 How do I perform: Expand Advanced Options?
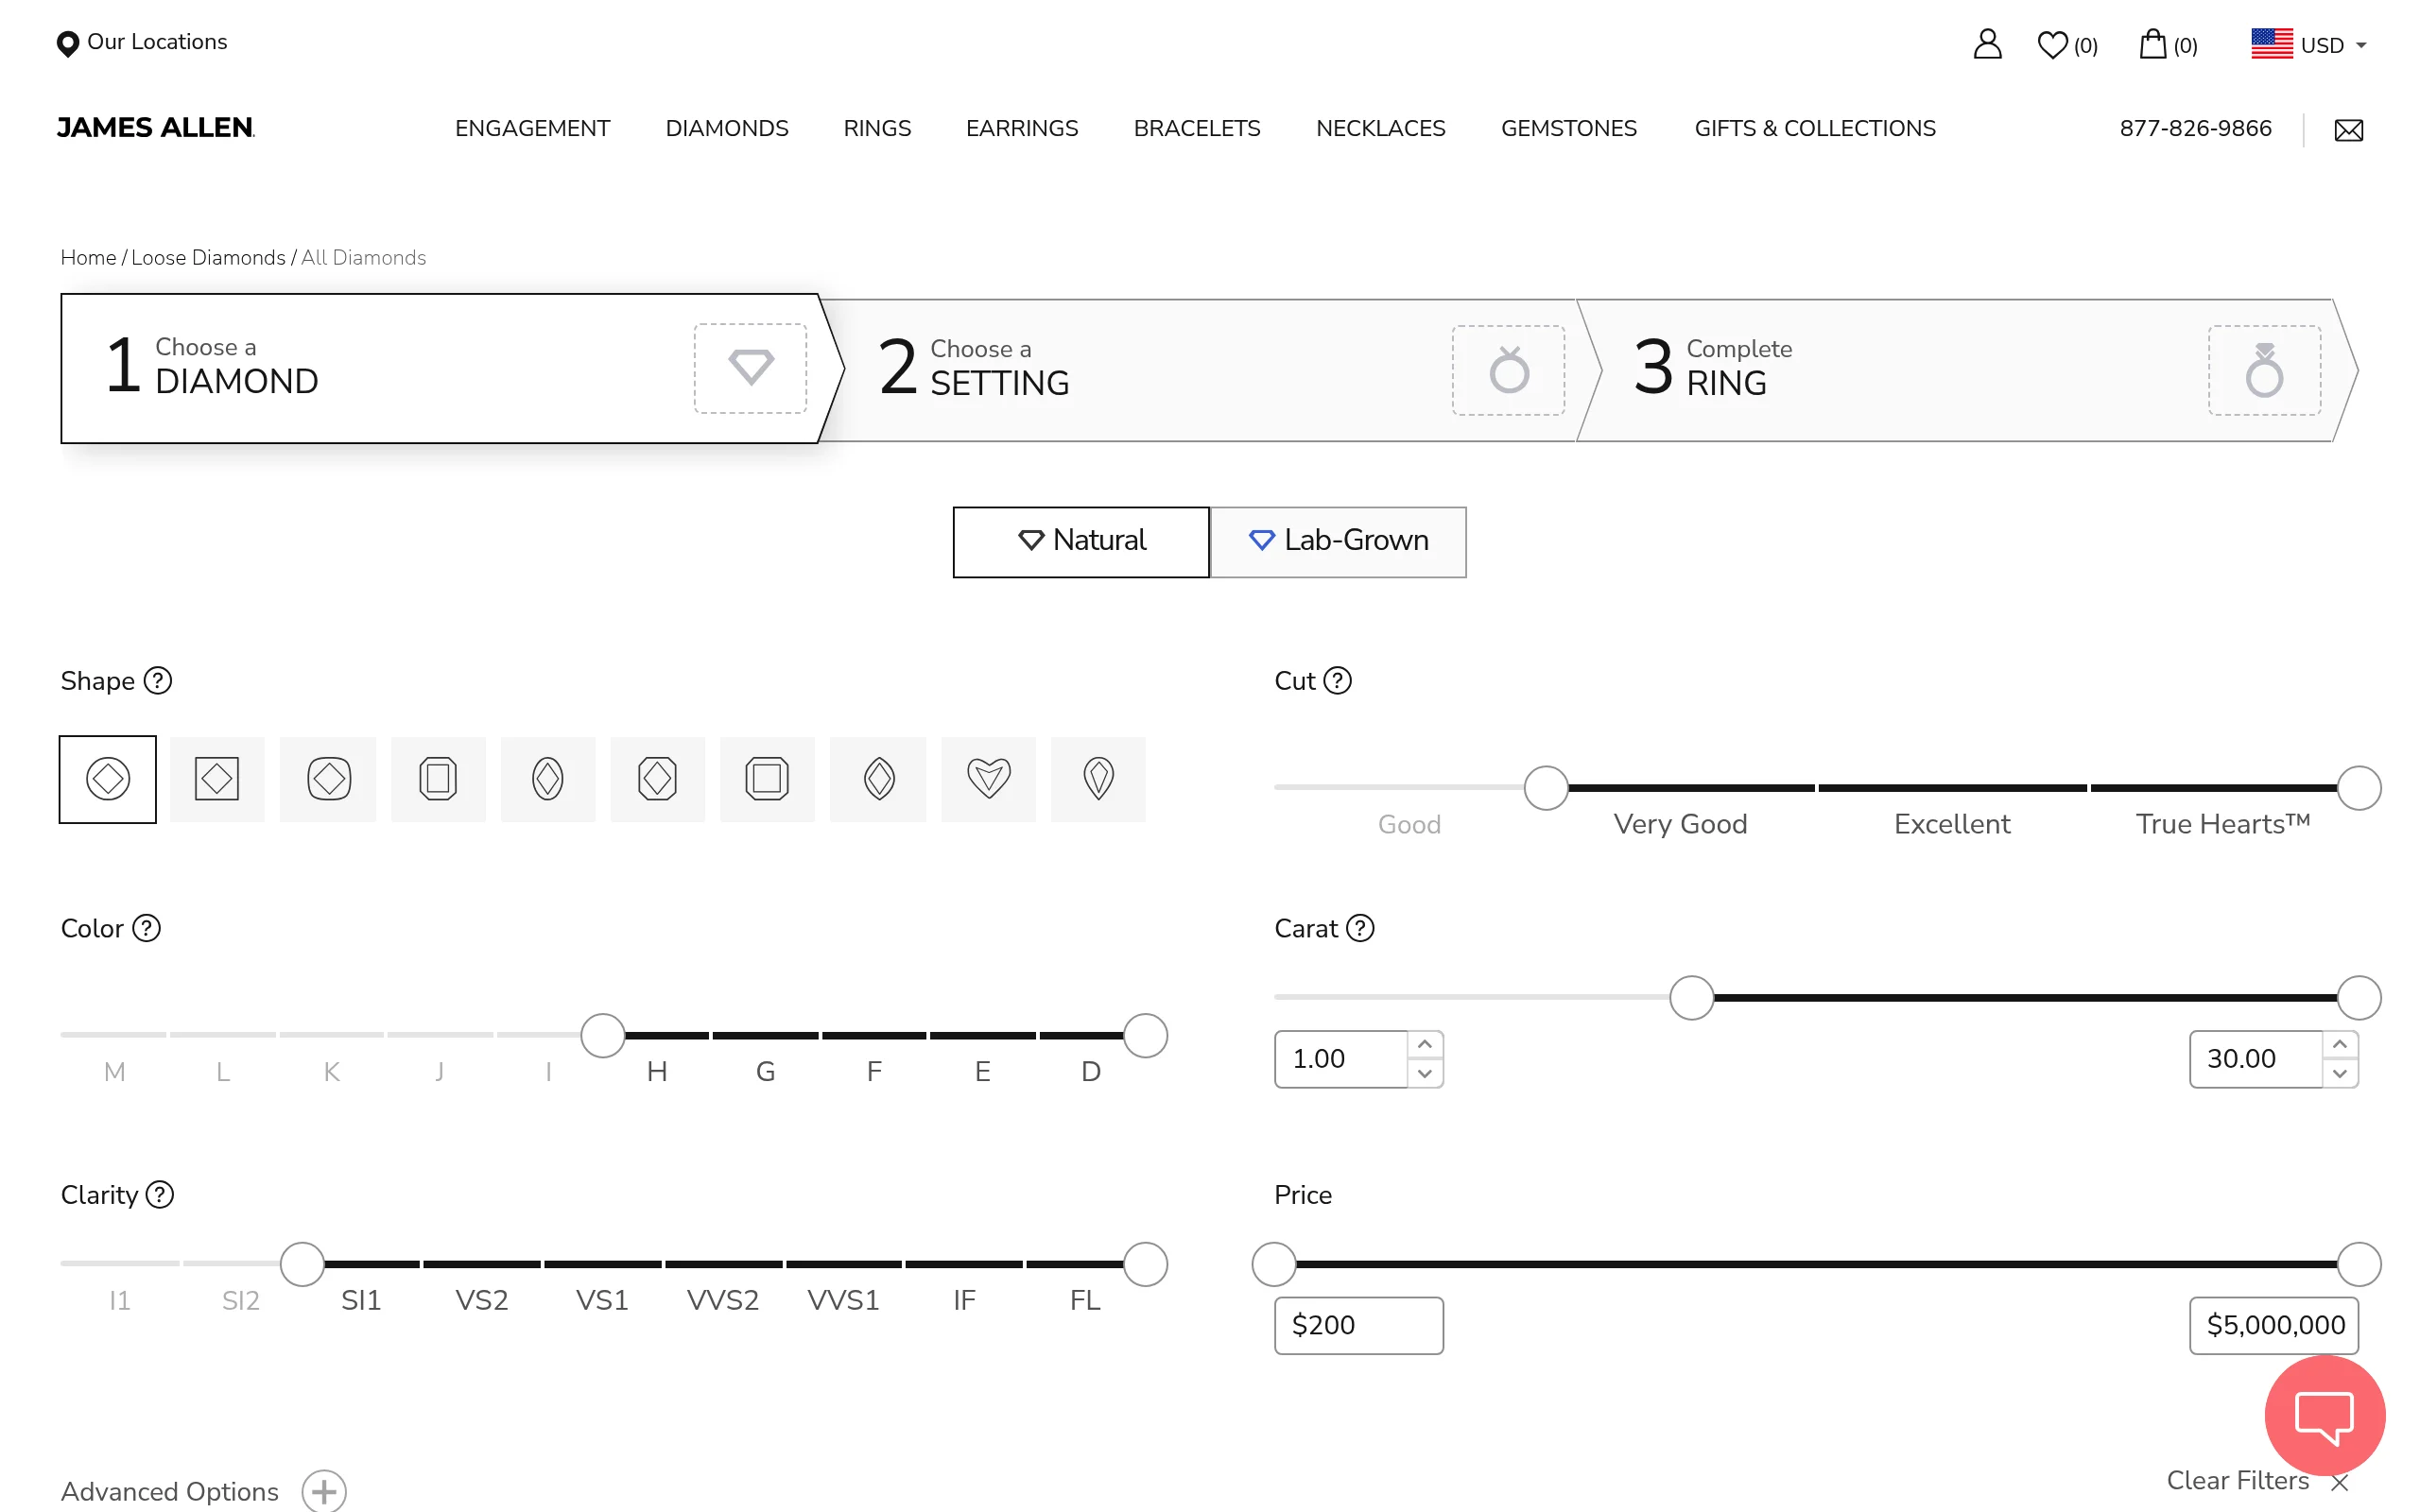pos(323,1491)
